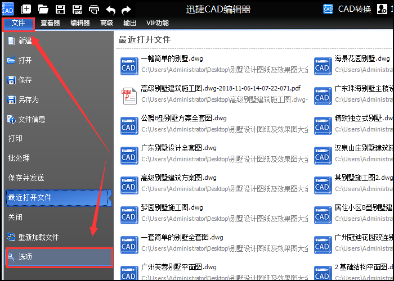Click CAD icon beside 精致独立式别墅

[323, 126]
